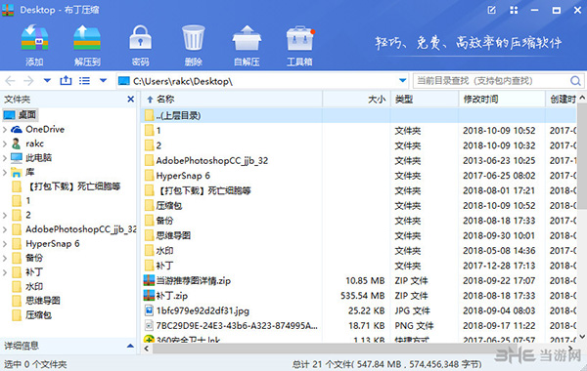Select OneDrive in the folder tree
The width and height of the screenshot is (587, 371).
(45, 129)
